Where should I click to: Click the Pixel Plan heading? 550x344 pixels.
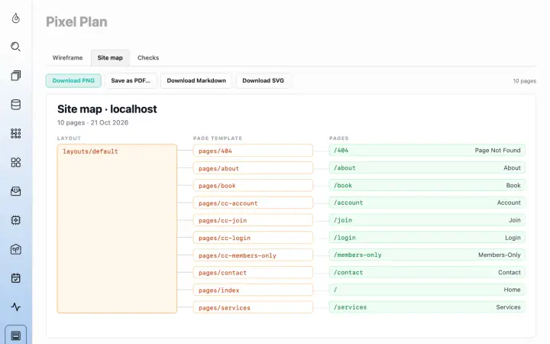click(76, 21)
